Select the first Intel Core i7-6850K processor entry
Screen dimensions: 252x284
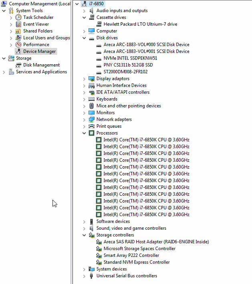coord(147,140)
